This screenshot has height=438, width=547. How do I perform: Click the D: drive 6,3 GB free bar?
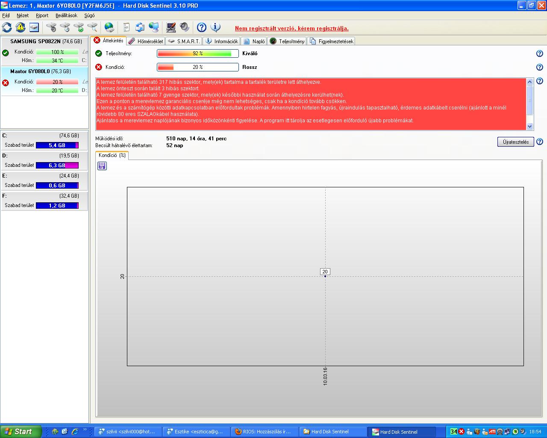coord(57,166)
